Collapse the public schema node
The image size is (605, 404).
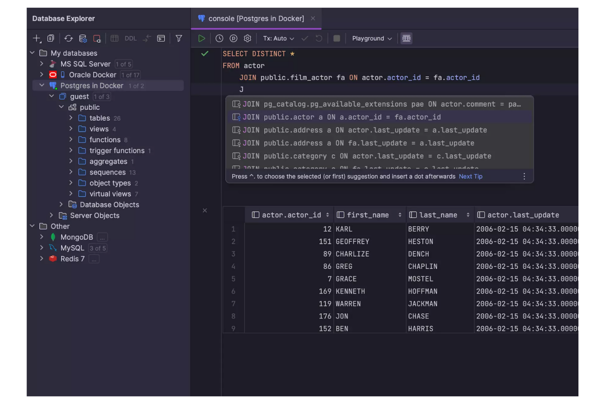tap(61, 107)
